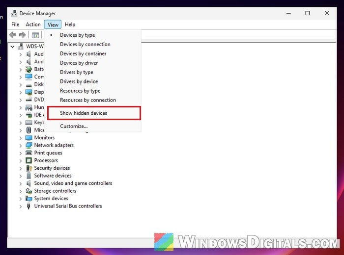Click the System devices folder icon
The image size is (344, 255).
[x=29, y=198]
